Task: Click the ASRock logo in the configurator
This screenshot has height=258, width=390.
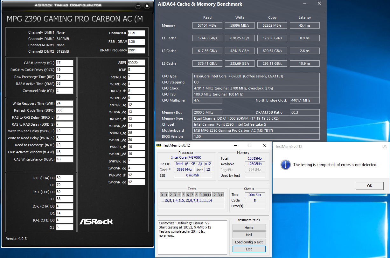Action: [96, 221]
